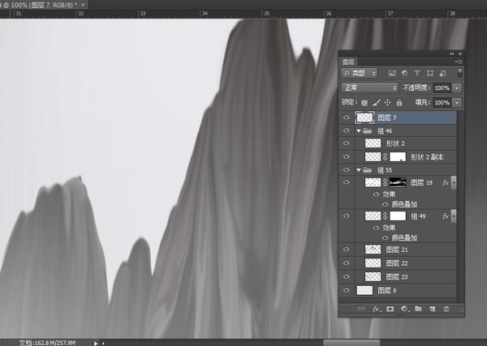This screenshot has height=346, width=487.
Task: Add a layer style with fx button
Action: (x=376, y=309)
